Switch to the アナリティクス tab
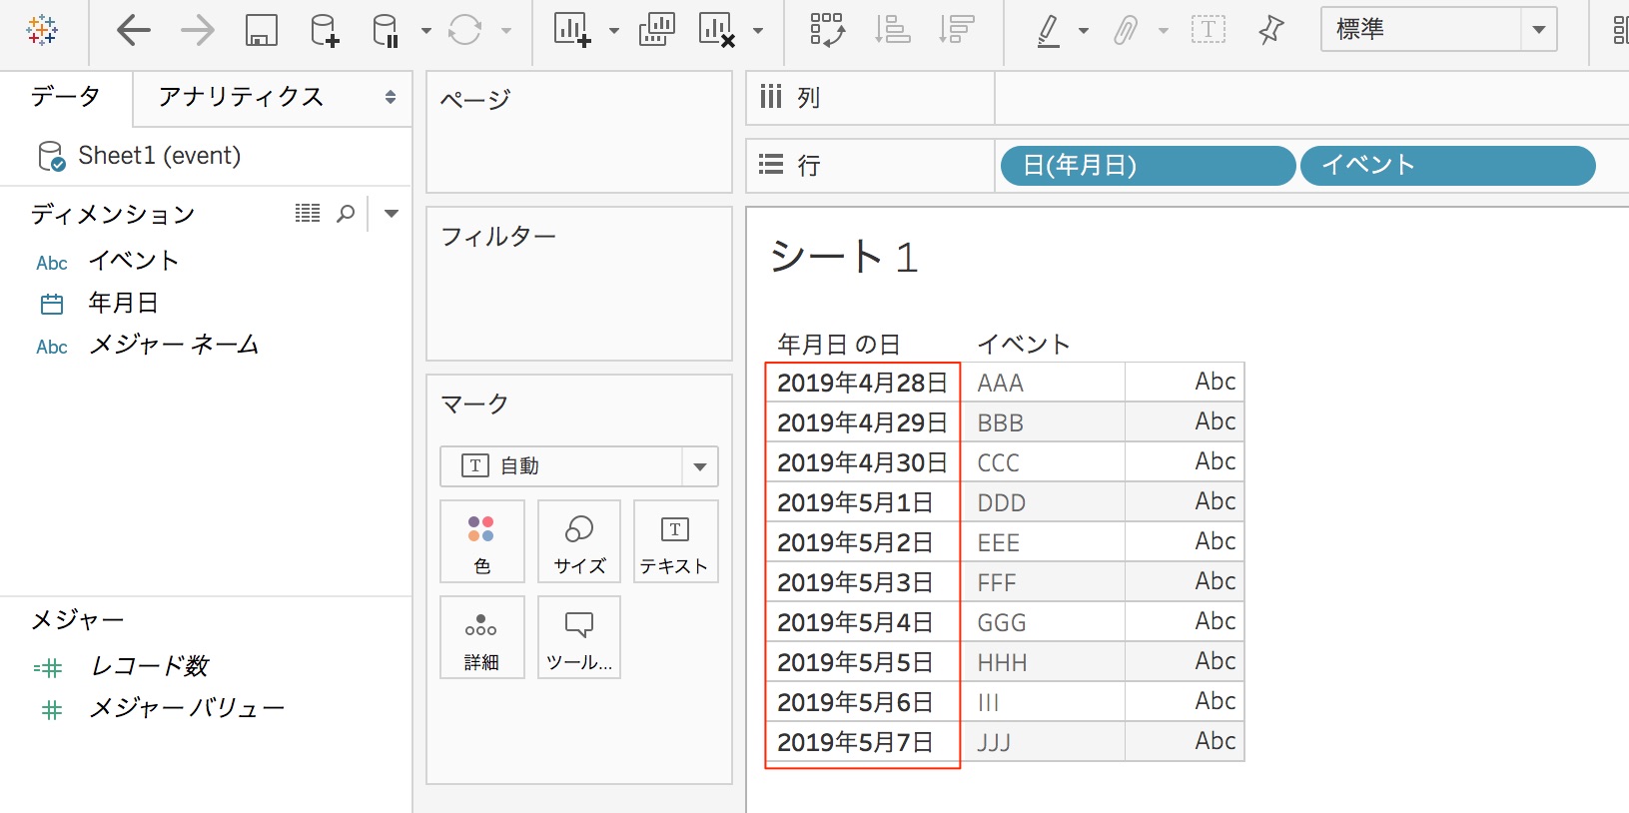This screenshot has width=1629, height=813. click(x=241, y=97)
